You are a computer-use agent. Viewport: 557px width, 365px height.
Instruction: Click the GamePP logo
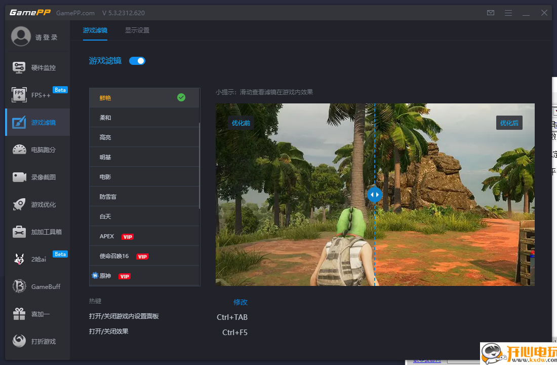click(x=30, y=13)
